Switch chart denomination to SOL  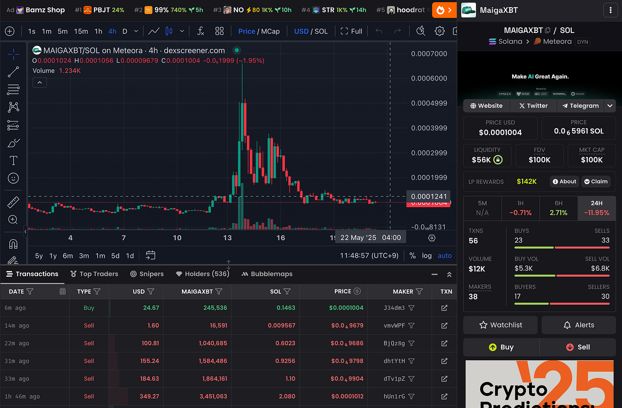(321, 31)
